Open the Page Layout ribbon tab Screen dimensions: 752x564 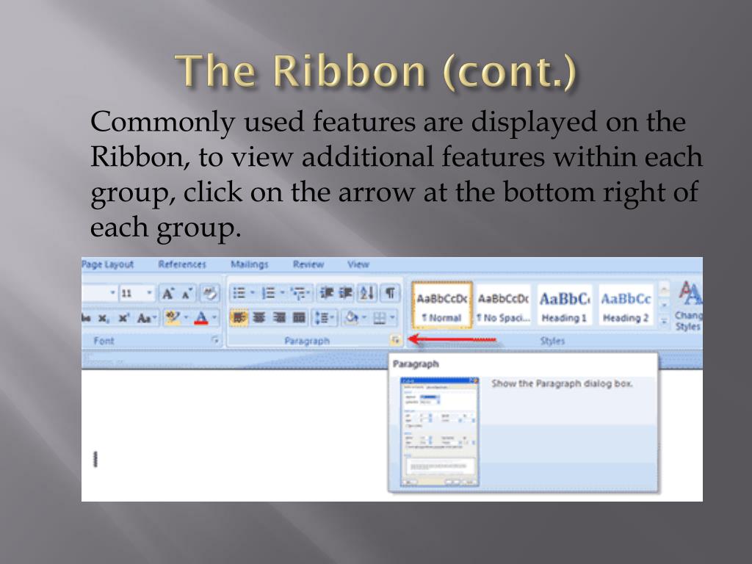point(107,264)
